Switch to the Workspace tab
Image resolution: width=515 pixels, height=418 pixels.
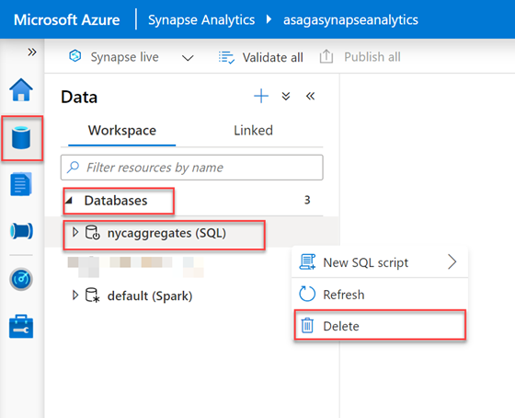(121, 131)
